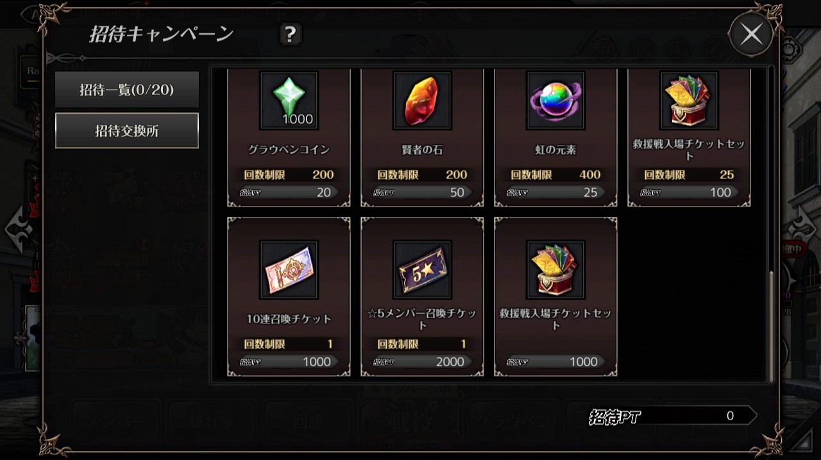This screenshot has width=821, height=460.
Task: Select the red Sage's Stone icon
Action: pyautogui.click(x=422, y=101)
